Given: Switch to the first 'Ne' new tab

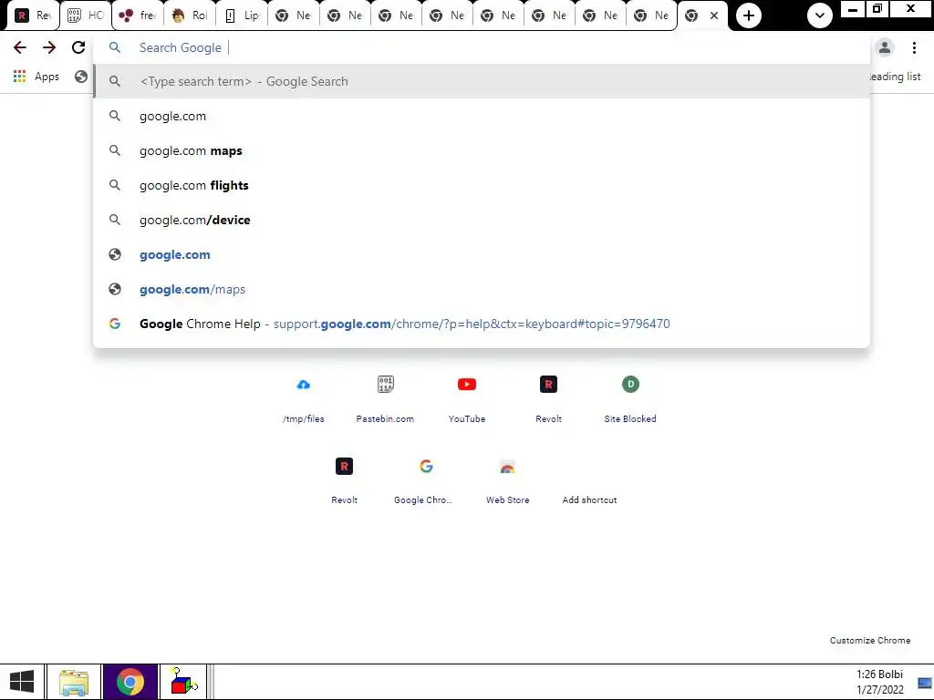Looking at the screenshot, I should pyautogui.click(x=293, y=15).
